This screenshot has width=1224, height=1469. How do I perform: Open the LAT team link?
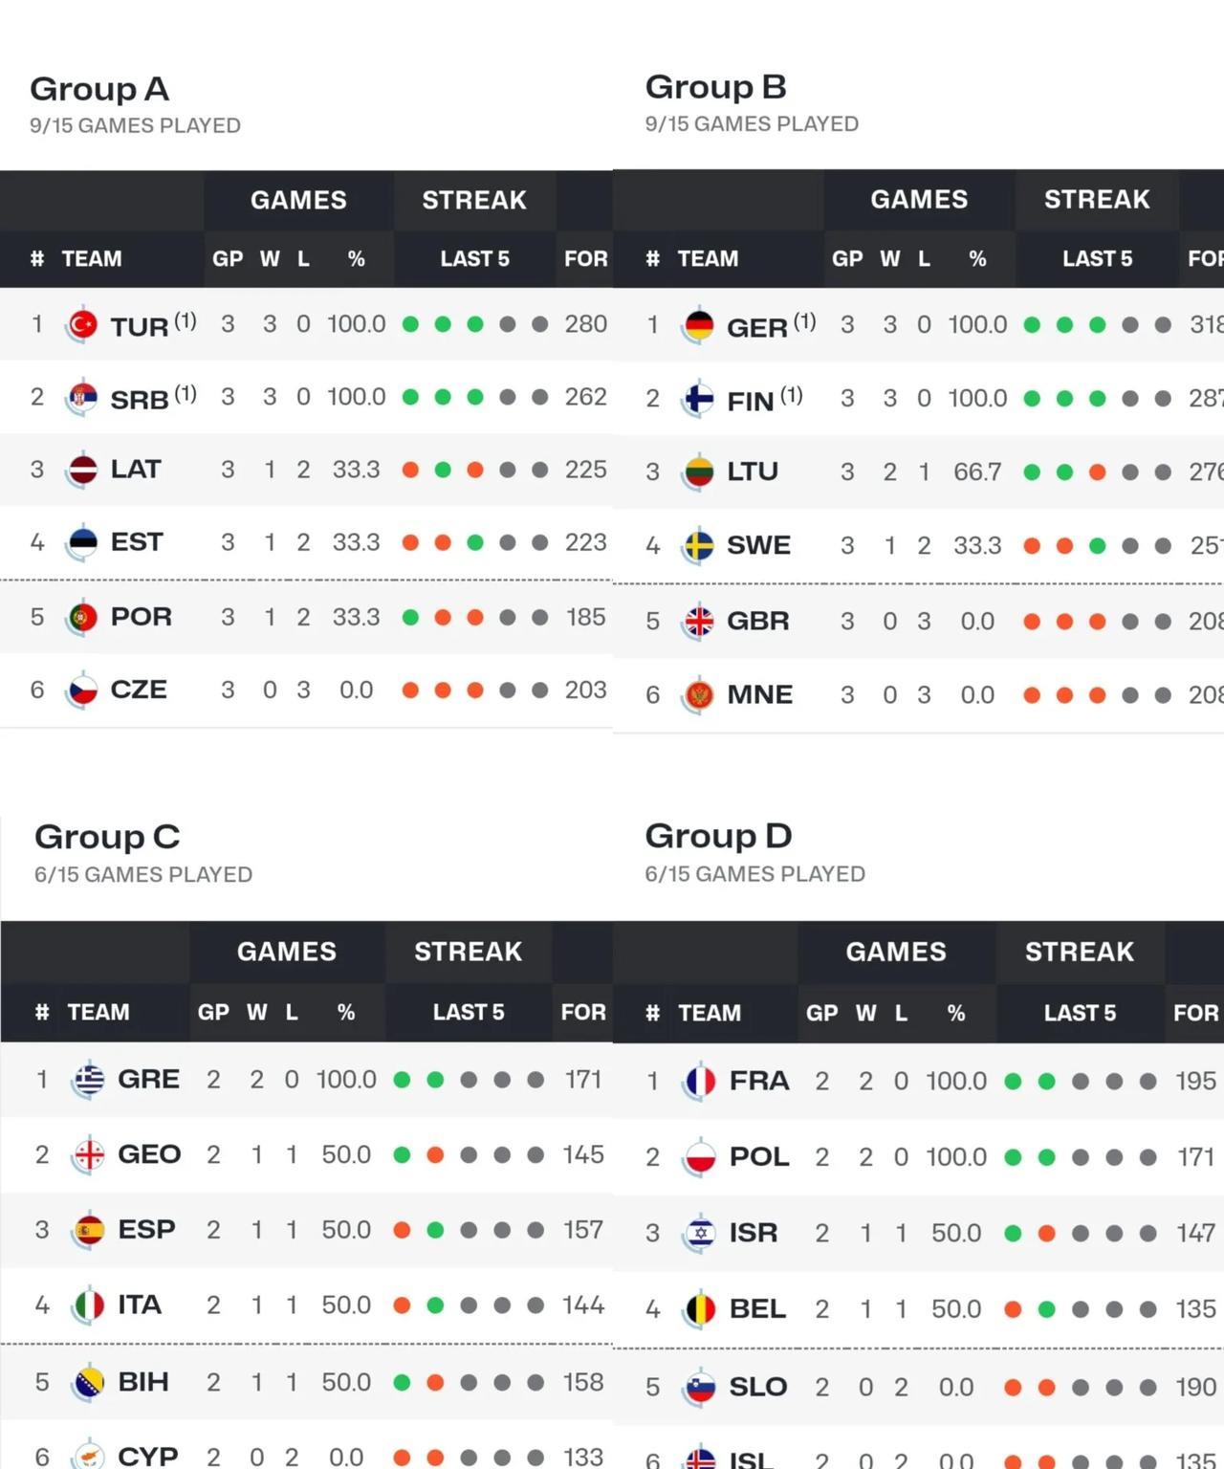tap(135, 470)
